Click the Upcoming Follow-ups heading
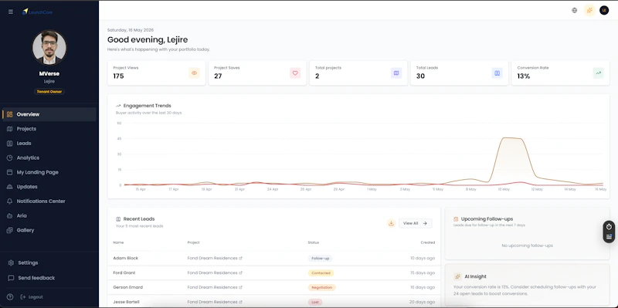This screenshot has height=308, width=618. coord(487,219)
